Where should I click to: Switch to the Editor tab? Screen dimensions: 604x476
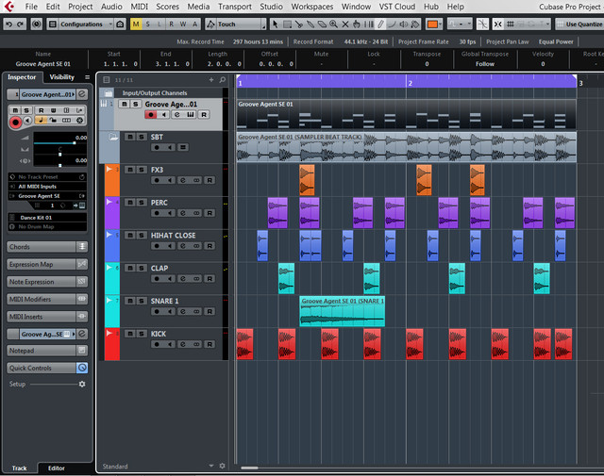tap(57, 468)
